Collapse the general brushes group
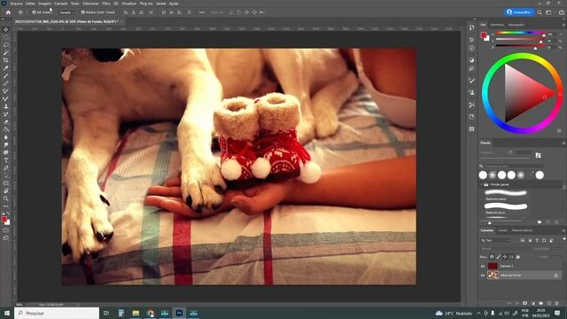Image resolution: width=567 pixels, height=319 pixels. 481,184
